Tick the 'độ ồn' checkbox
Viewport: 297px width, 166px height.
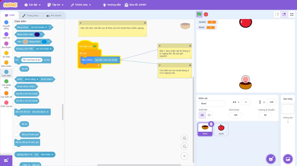[16, 124]
